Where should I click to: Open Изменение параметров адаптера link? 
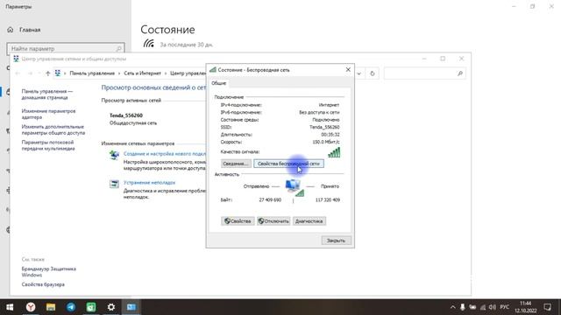tap(49, 114)
